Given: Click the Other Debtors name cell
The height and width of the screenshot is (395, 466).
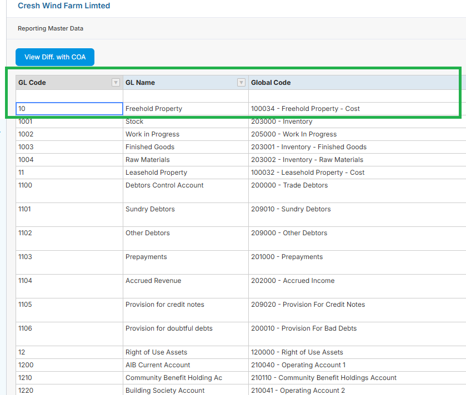Looking at the screenshot, I should pos(186,239).
